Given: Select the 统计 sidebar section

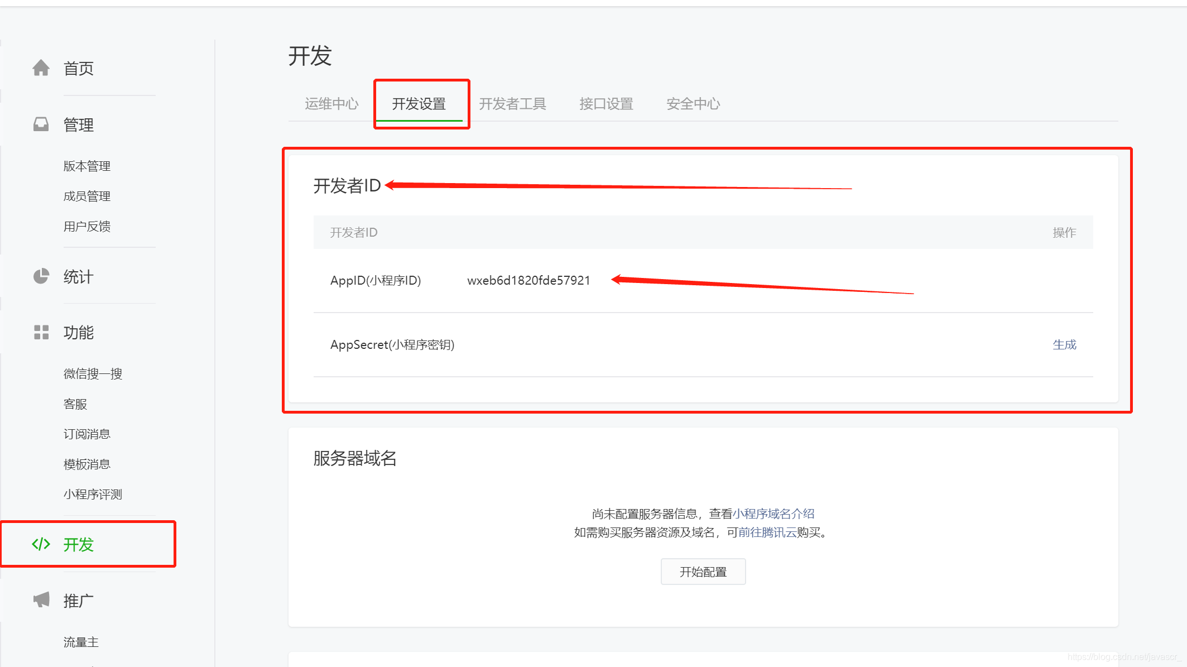Looking at the screenshot, I should [78, 276].
